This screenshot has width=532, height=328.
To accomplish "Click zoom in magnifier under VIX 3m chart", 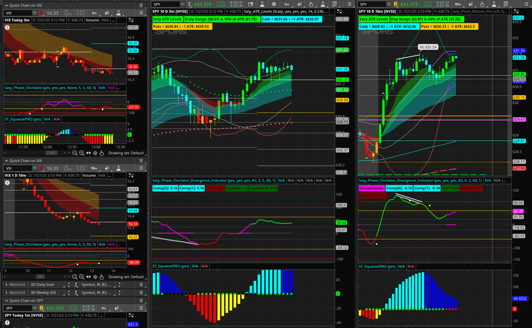I will (x=82, y=153).
